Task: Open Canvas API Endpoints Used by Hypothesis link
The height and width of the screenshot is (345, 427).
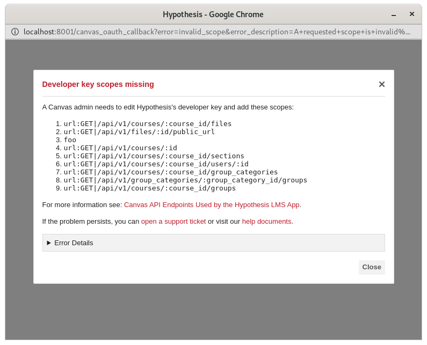Action: tap(212, 205)
